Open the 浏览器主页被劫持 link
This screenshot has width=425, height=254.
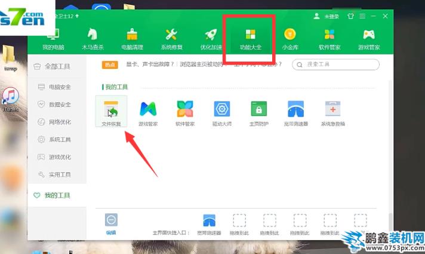[202, 65]
